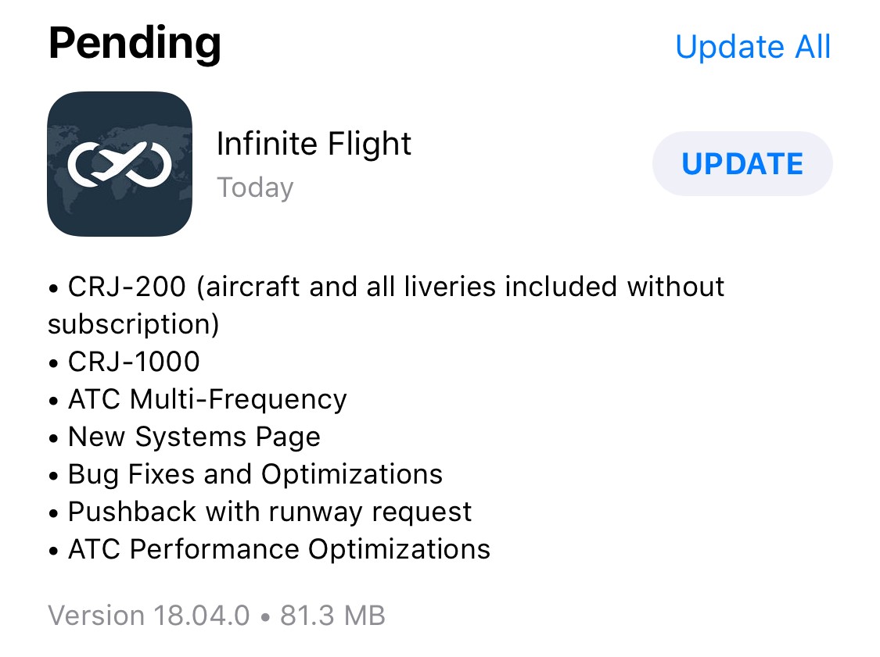Select the Pending section heading
Image resolution: width=880 pixels, height=657 pixels.
[135, 44]
